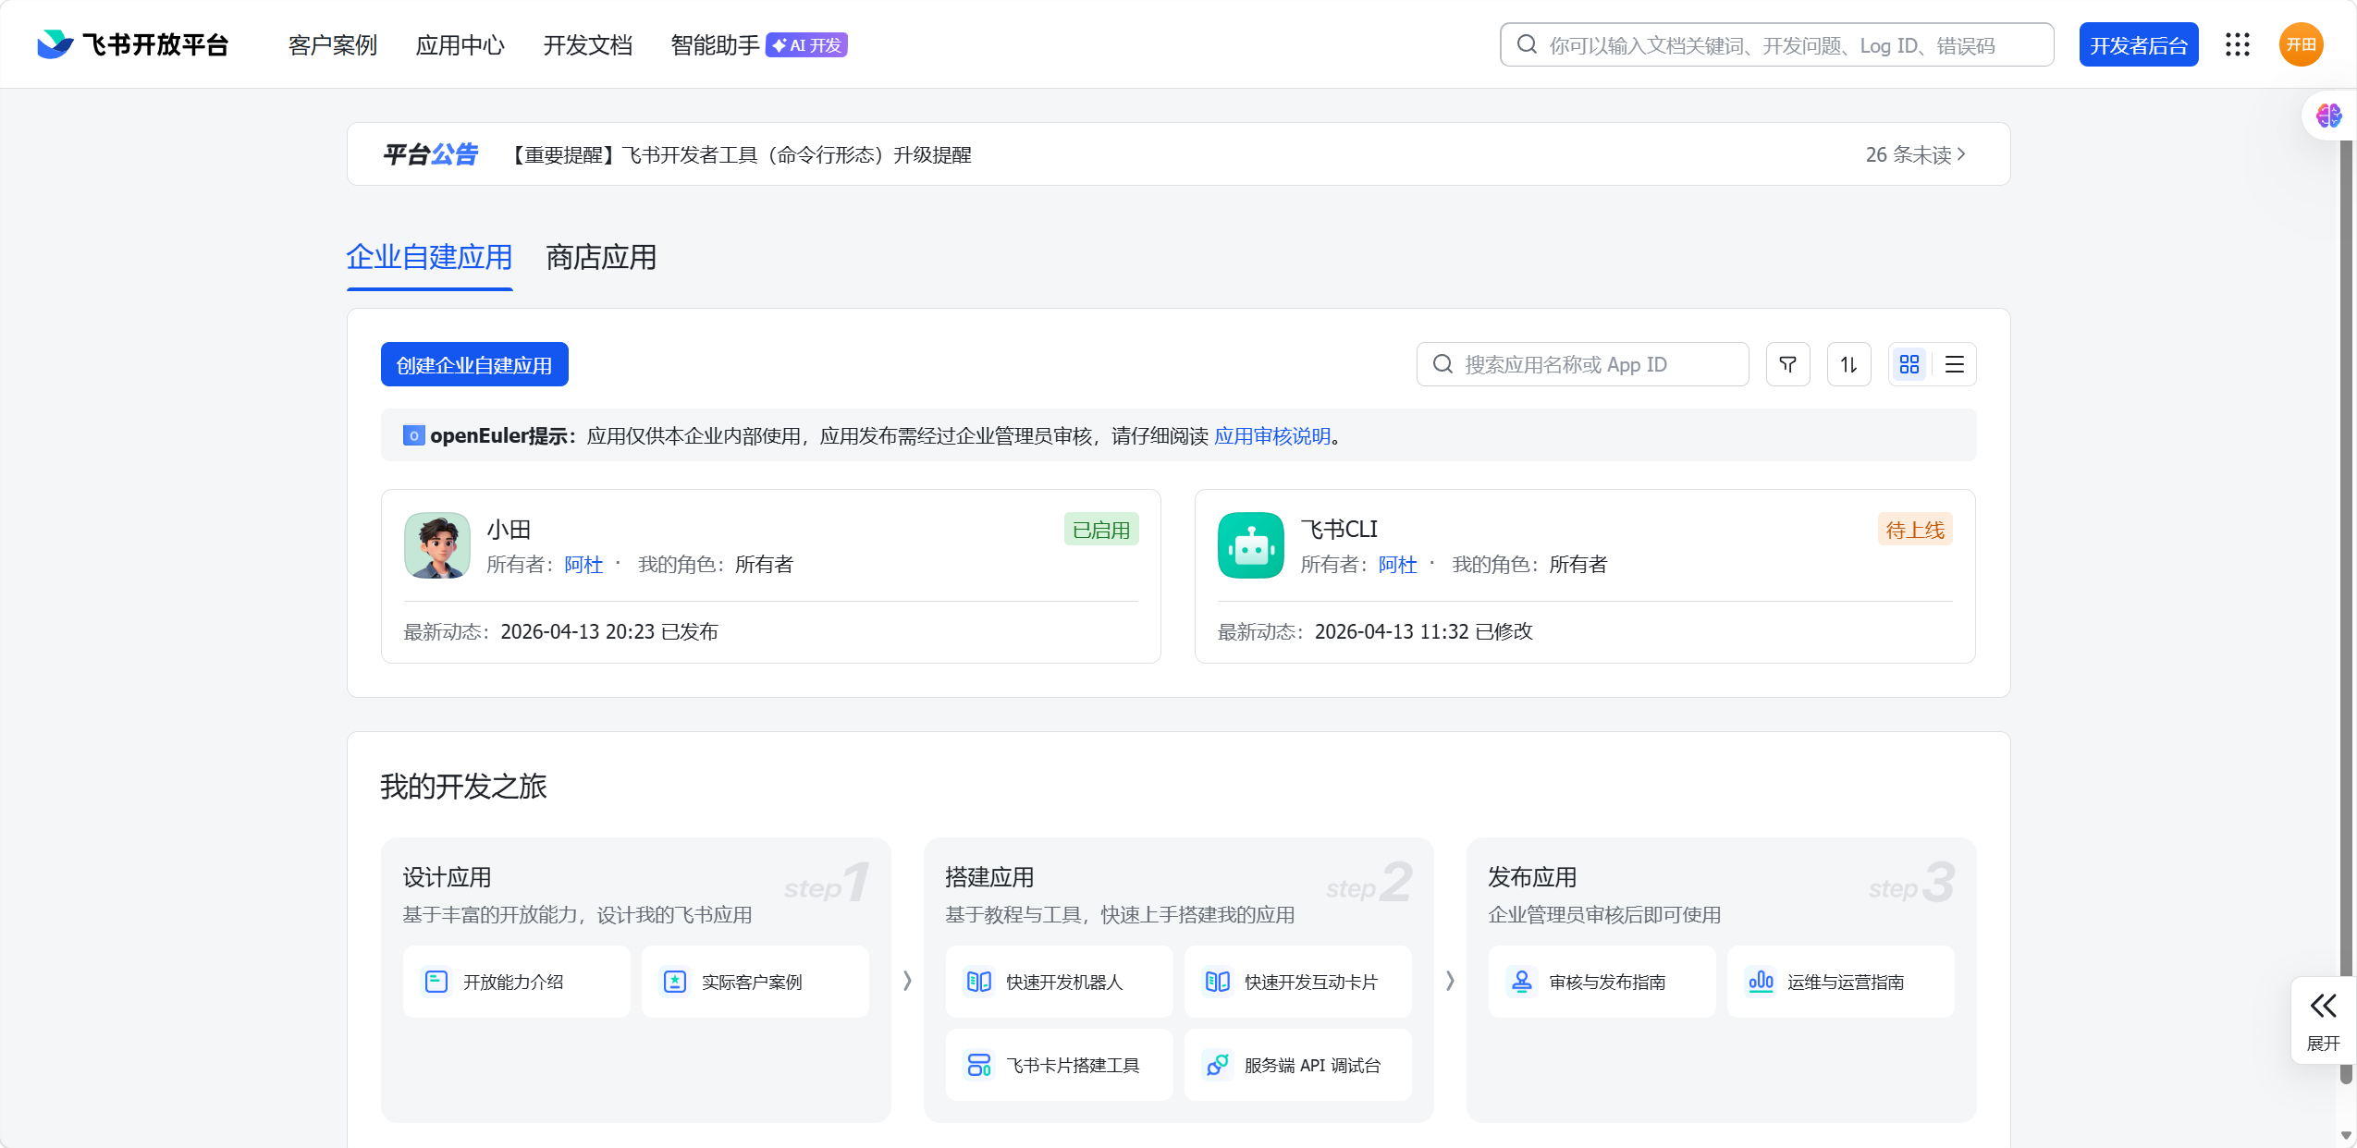Click the 实际客户案例 card
The image size is (2357, 1148).
[755, 982]
